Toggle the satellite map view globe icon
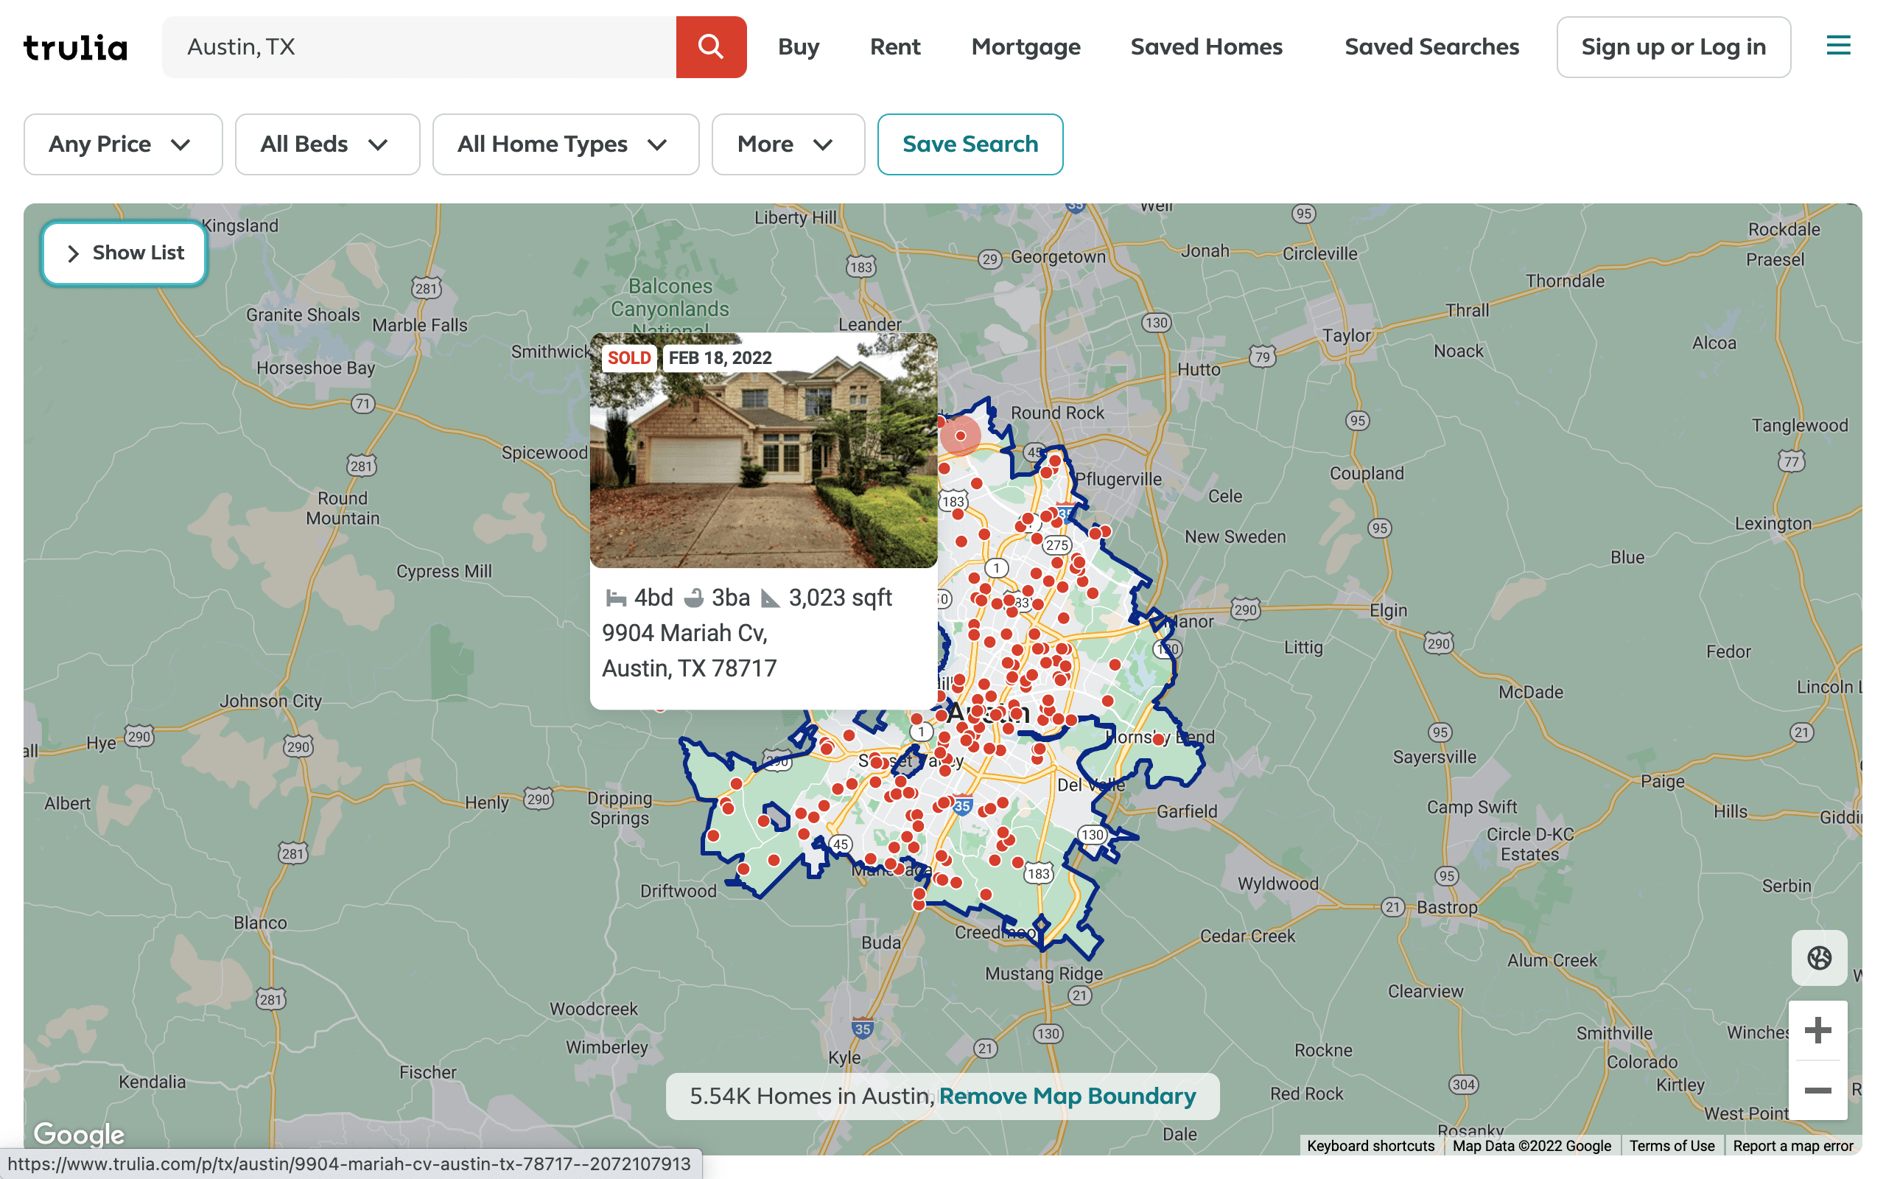Viewport: 1886px width, 1179px height. pos(1818,957)
